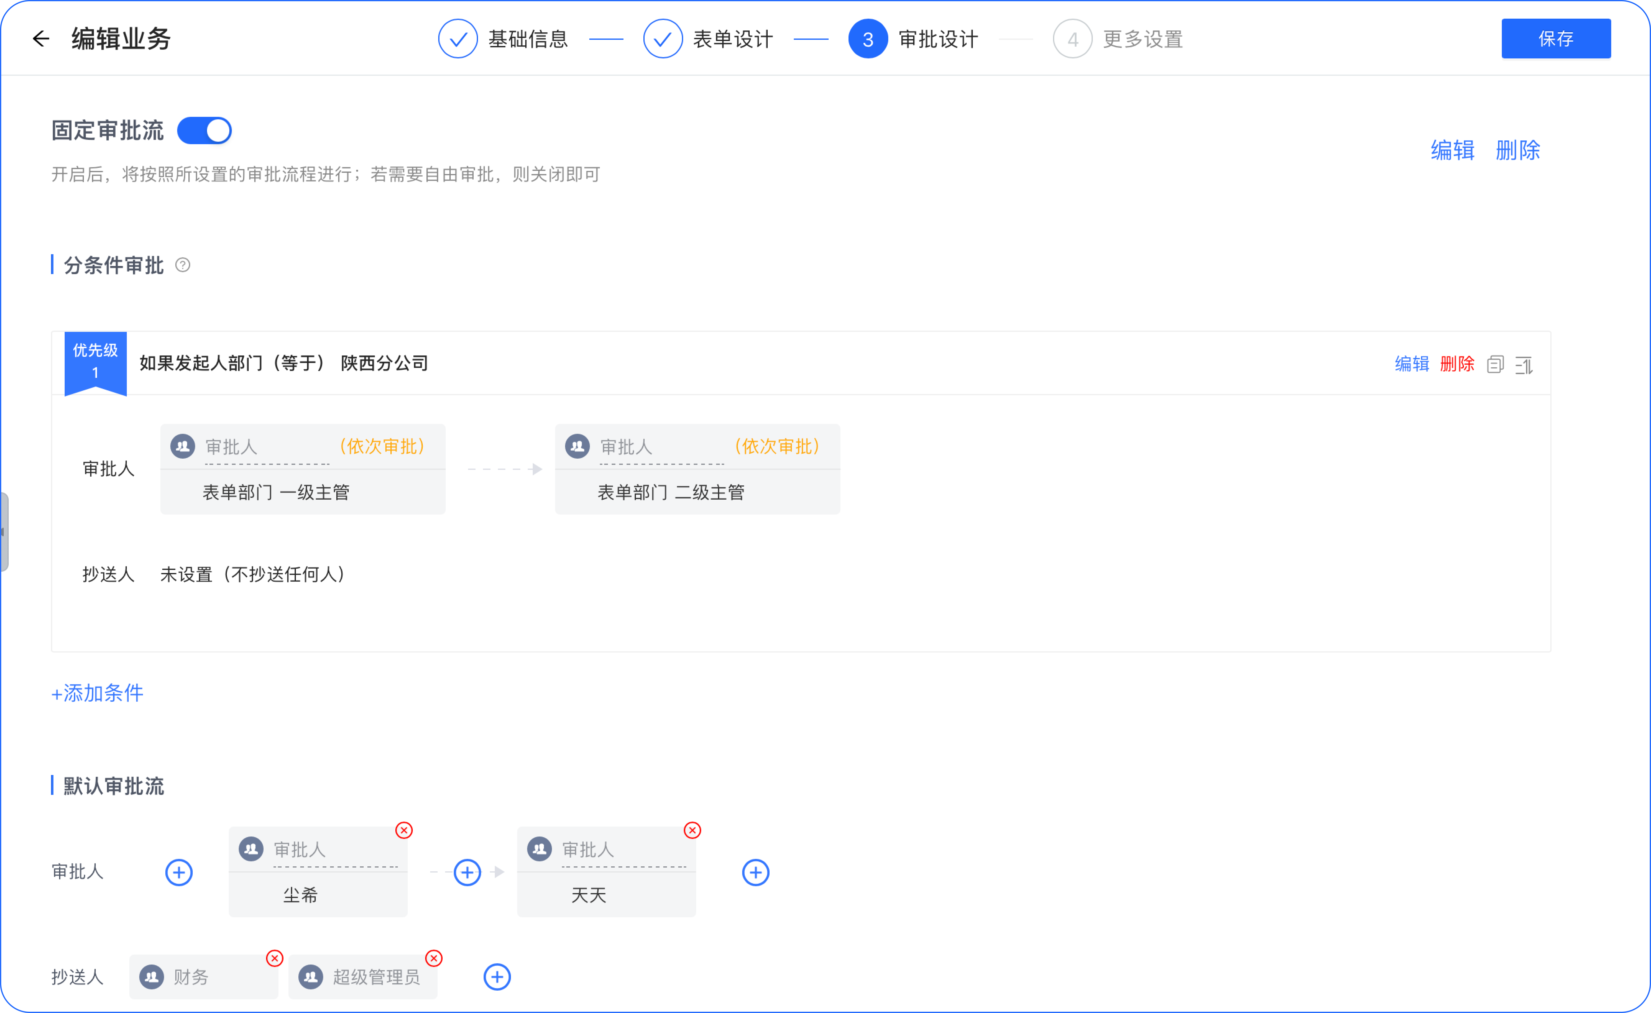
Task: Add a new 抄送人 with plus icon
Action: [497, 977]
